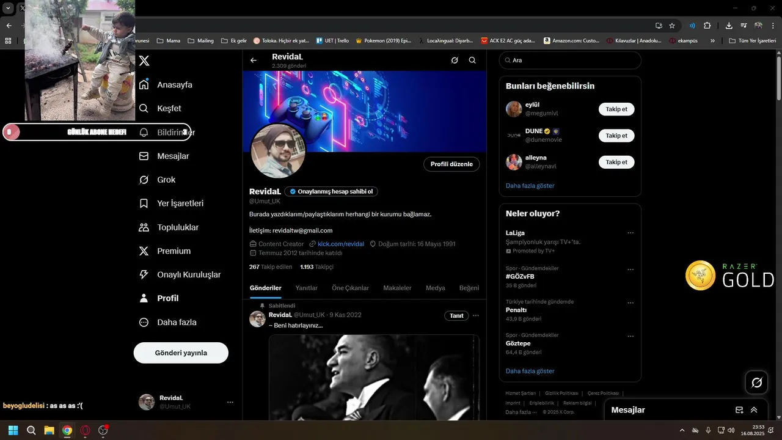
Task: Switch to the Öne Çıkanlar tab
Action: [x=351, y=288]
